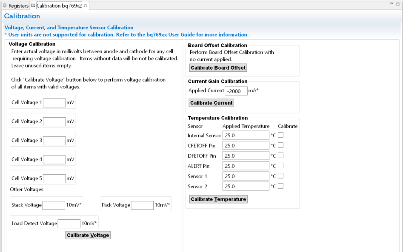Select Sensor 1 applied temperature field
The width and height of the screenshot is (403, 252).
[x=246, y=176]
